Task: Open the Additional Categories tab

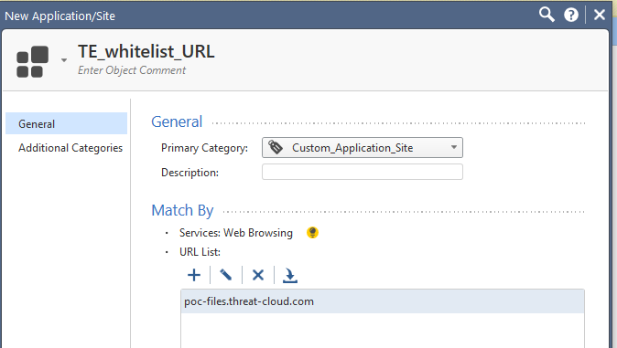Action: point(70,148)
